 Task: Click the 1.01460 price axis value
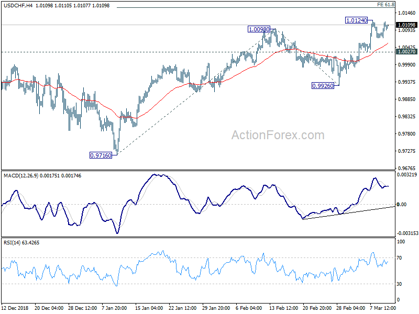(x=407, y=13)
